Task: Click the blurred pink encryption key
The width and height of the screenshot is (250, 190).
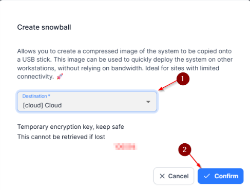Action: point(125,147)
